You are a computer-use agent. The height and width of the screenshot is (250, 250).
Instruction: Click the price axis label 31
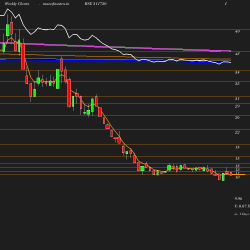pyautogui.click(x=237, y=98)
